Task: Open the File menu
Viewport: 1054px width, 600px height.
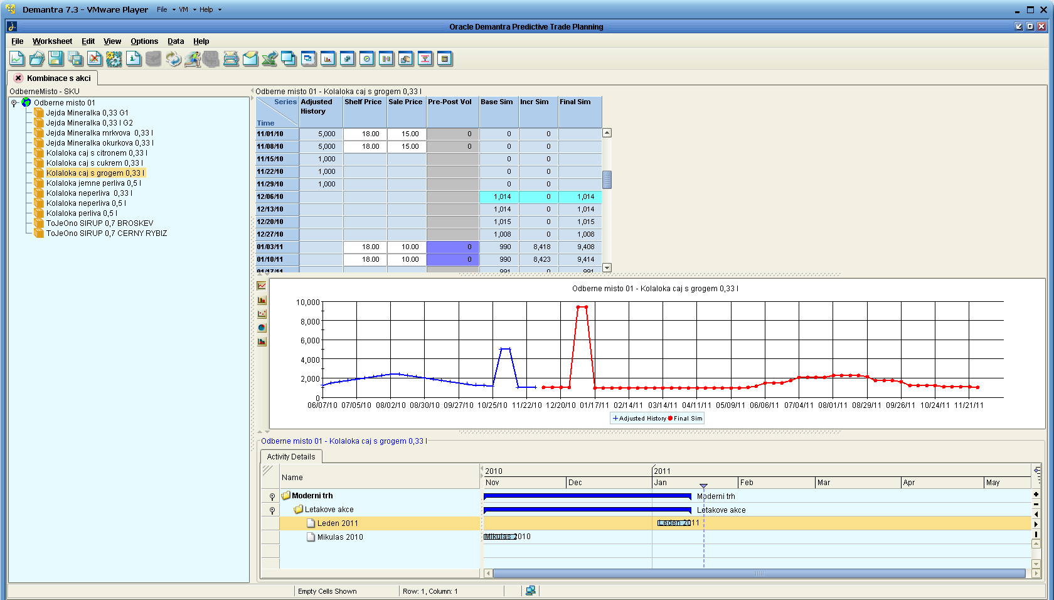Action: click(18, 41)
